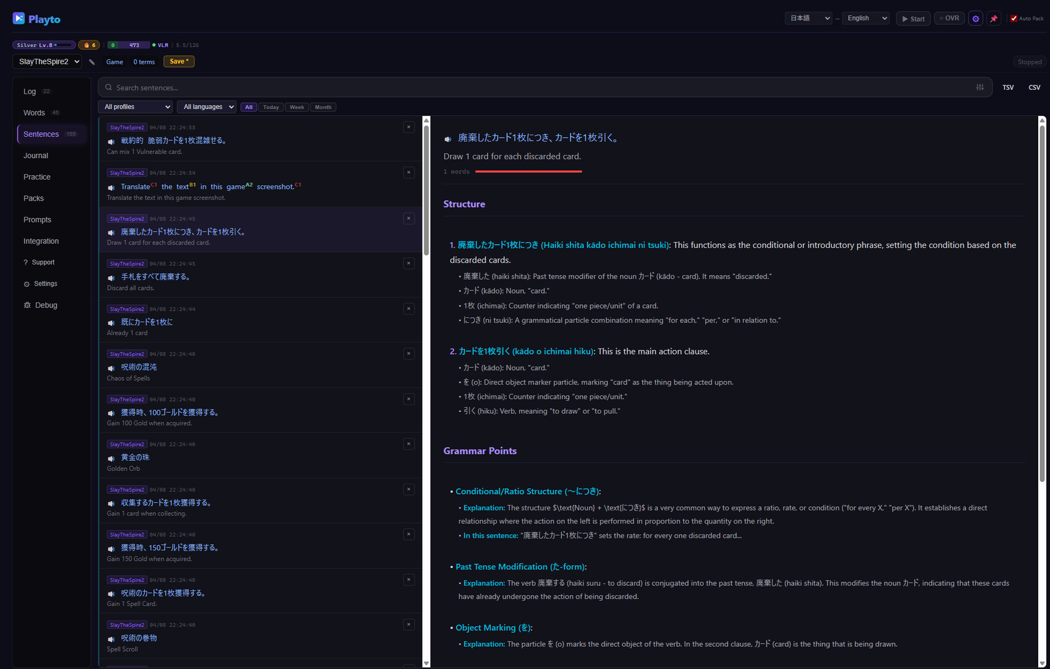
Task: Play audio for 黄金の珠 sentence
Action: (112, 458)
